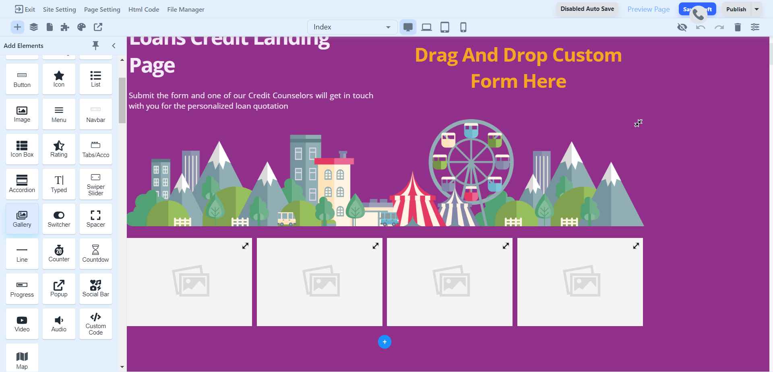Viewport: 773px width, 372px height.
Task: Switch to tablet preview mode
Action: (x=444, y=27)
